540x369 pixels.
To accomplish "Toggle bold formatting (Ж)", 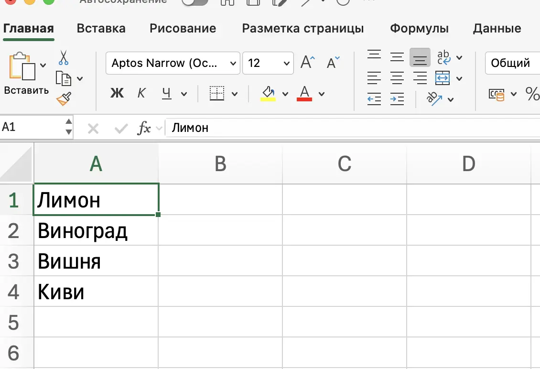I will (117, 93).
